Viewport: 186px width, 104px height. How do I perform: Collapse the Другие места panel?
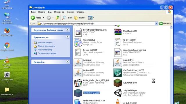(x=67, y=37)
